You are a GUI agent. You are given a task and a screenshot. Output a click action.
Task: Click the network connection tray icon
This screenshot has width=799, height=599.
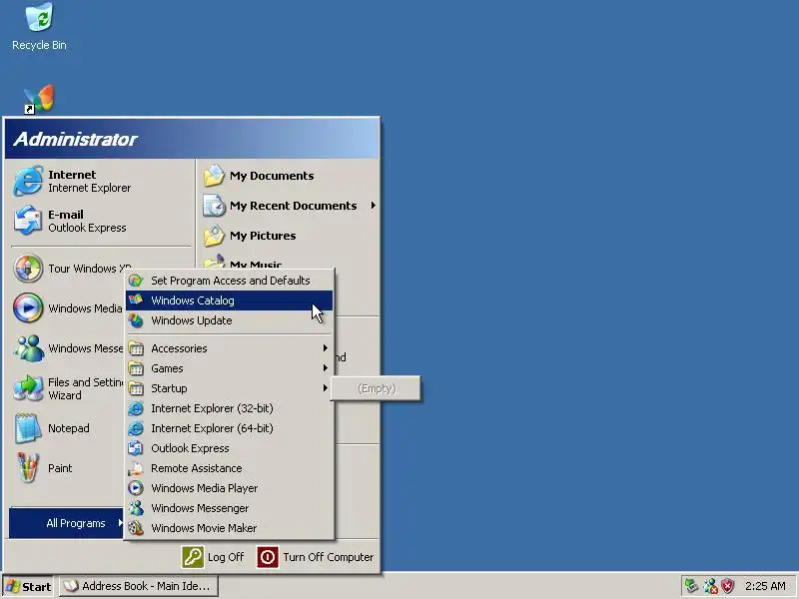pyautogui.click(x=691, y=586)
